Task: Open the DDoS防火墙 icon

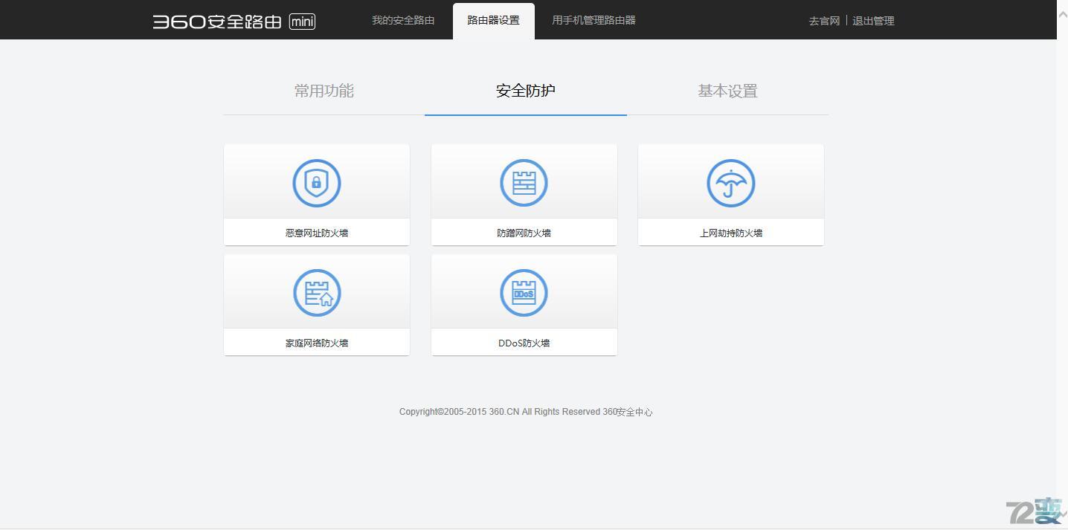Action: click(x=524, y=293)
